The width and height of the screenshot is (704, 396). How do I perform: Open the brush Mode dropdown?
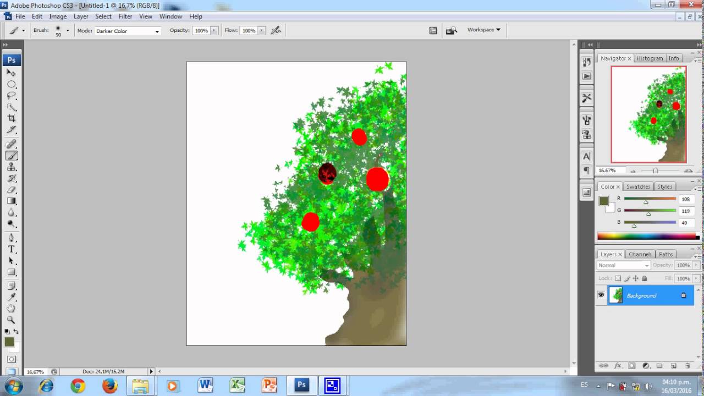(127, 31)
